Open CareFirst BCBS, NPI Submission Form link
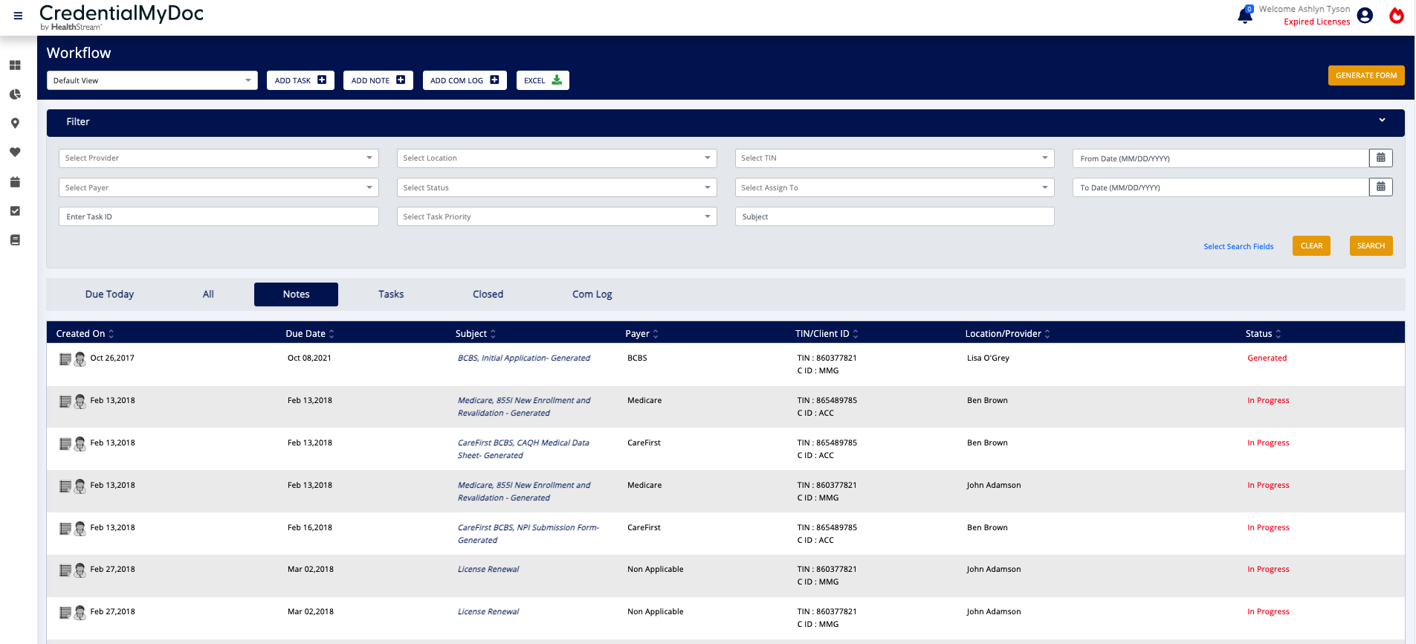This screenshot has width=1416, height=644. click(x=528, y=533)
